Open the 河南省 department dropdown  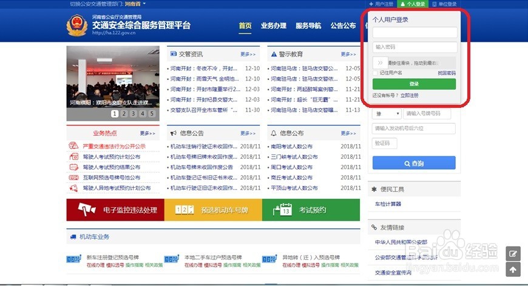click(x=135, y=4)
